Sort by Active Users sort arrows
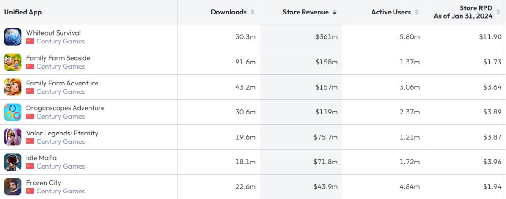 coord(417,12)
